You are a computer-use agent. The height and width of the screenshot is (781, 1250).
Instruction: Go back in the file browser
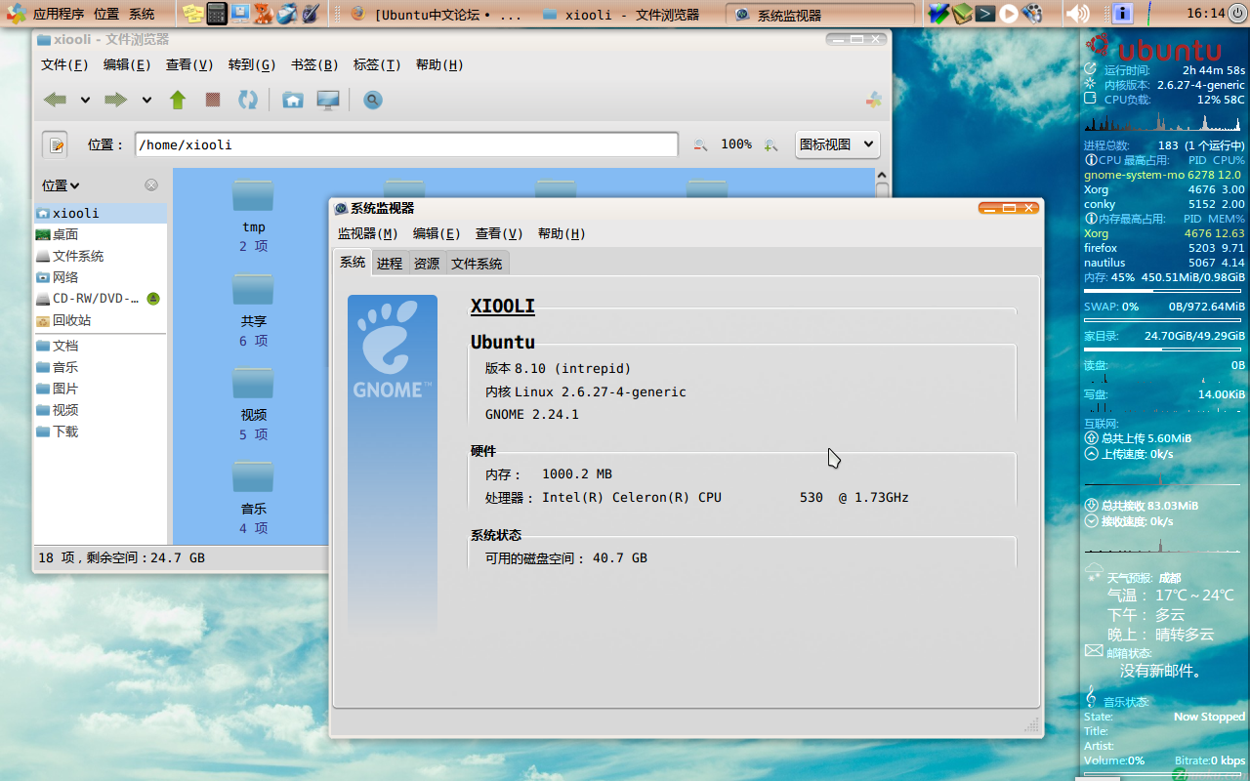click(x=55, y=100)
